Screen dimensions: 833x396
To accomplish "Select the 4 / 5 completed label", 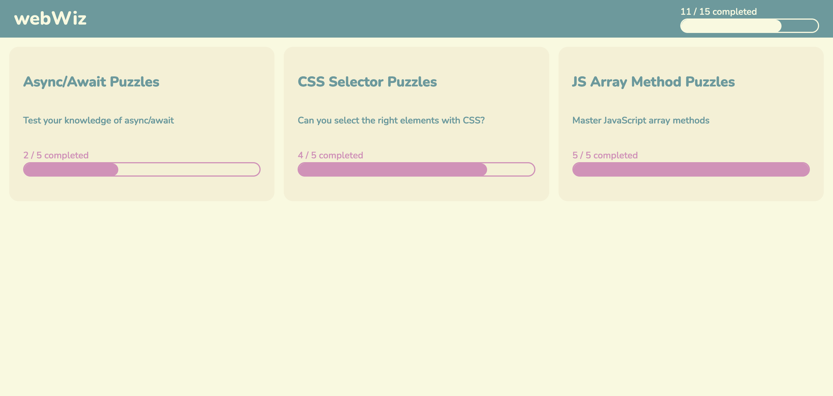I will pos(330,155).
